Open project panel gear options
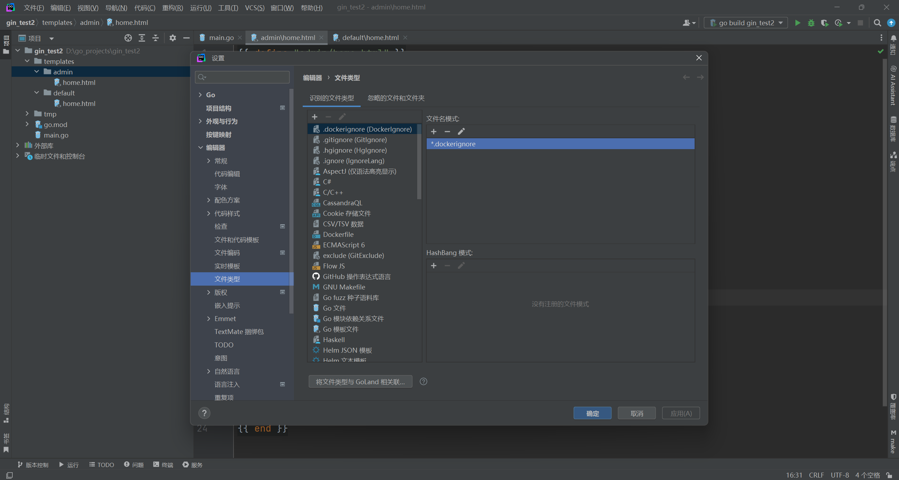The height and width of the screenshot is (480, 899). [172, 38]
